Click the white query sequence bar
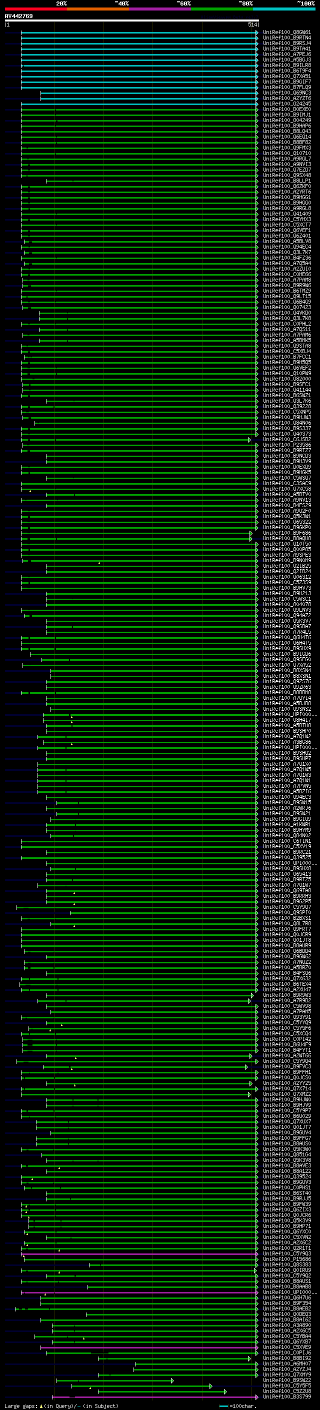 (132, 20)
